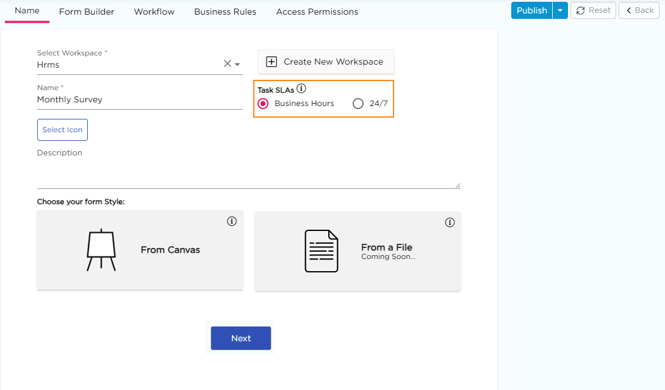Clear the selected Hrms workspace
The height and width of the screenshot is (390, 665).
tap(227, 64)
